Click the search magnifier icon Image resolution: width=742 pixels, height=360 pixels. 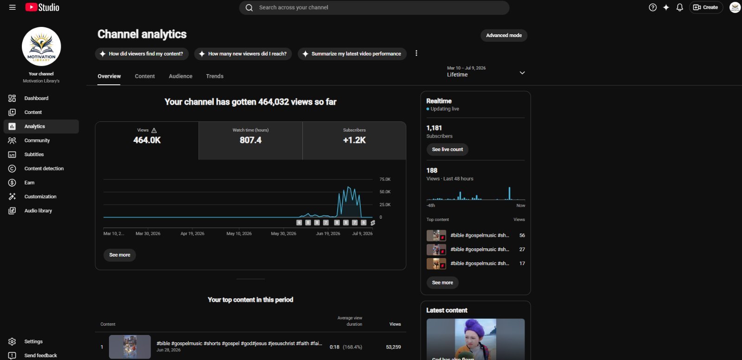pos(249,7)
